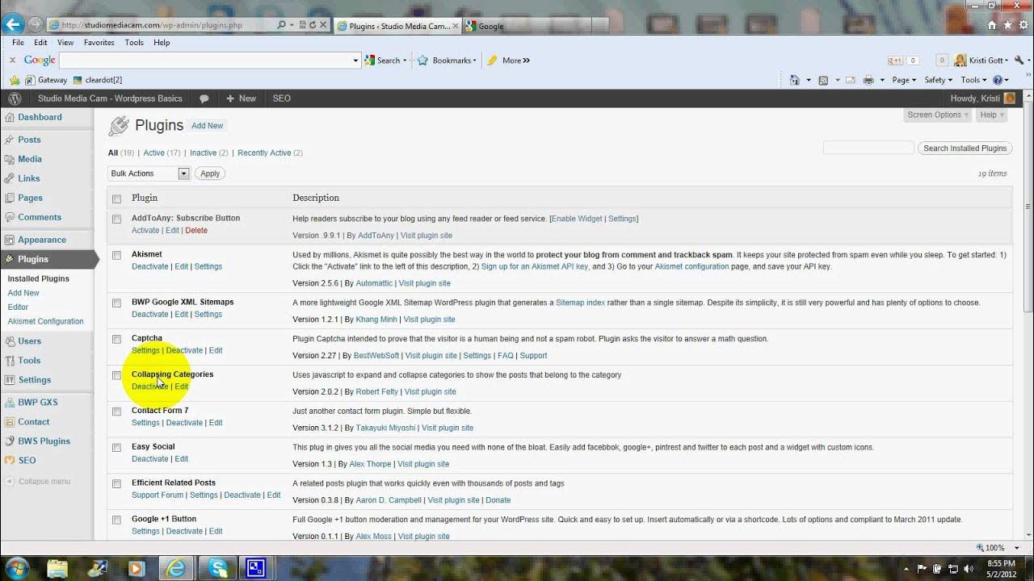Click the Settings icon in sidebar
1034x581 pixels.
click(10, 380)
